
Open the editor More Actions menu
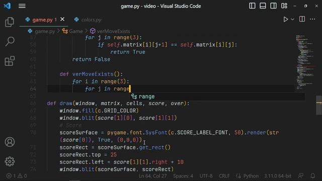tap(312, 19)
